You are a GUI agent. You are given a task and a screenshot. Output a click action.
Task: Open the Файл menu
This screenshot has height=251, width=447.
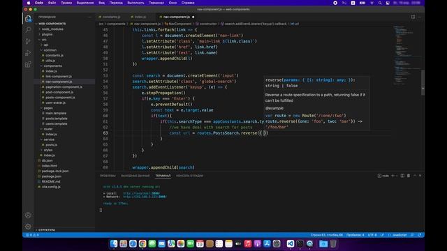pos(52,3)
